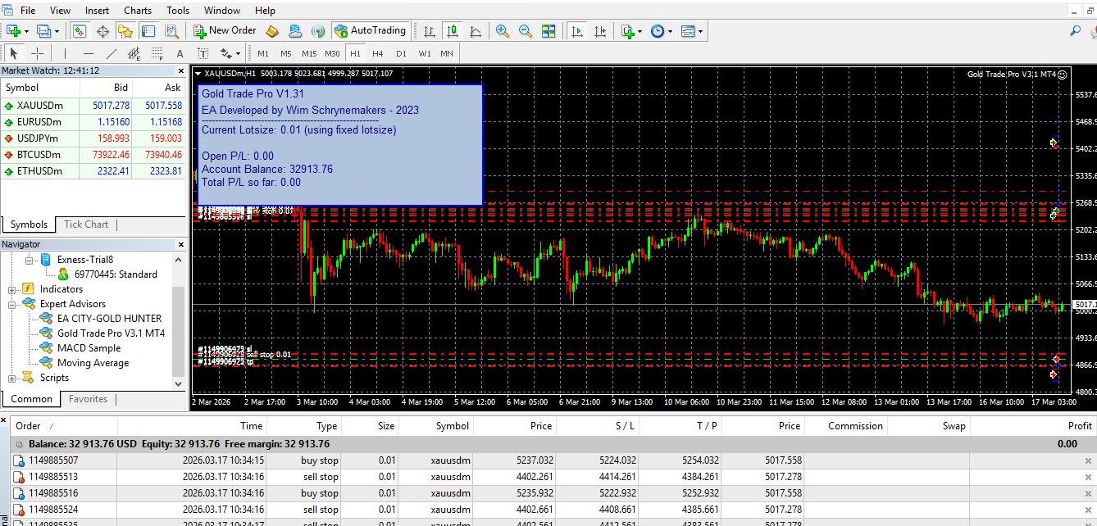1097x526 pixels.
Task: Select the BTCUSDm row in Market Watch
Action: pyautogui.click(x=94, y=155)
